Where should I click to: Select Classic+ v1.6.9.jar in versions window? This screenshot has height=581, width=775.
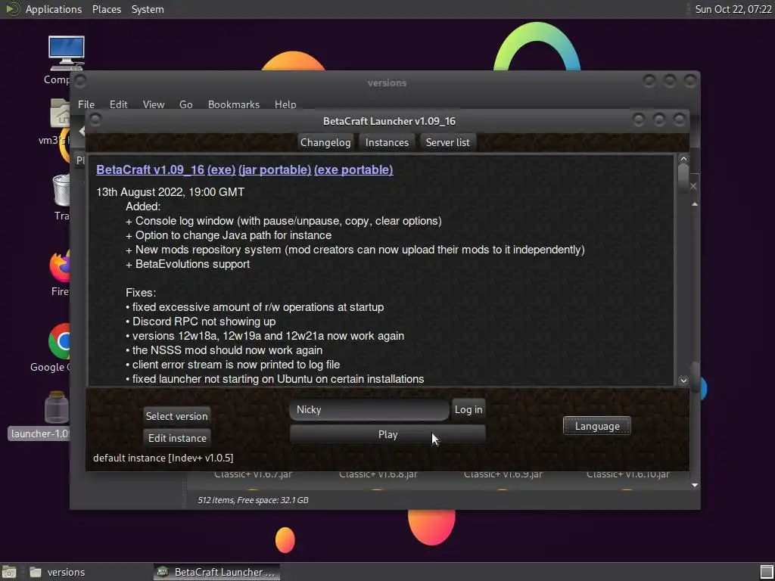(503, 474)
